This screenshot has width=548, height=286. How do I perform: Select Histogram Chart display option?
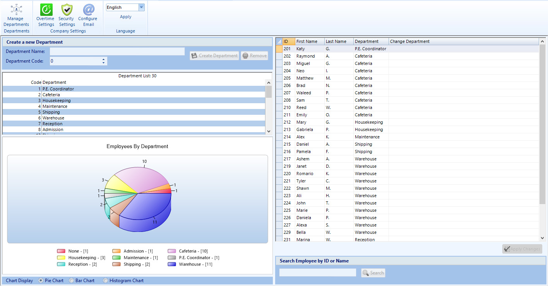tap(105, 281)
